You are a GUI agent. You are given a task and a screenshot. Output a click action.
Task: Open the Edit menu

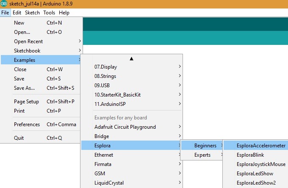tap(17, 13)
